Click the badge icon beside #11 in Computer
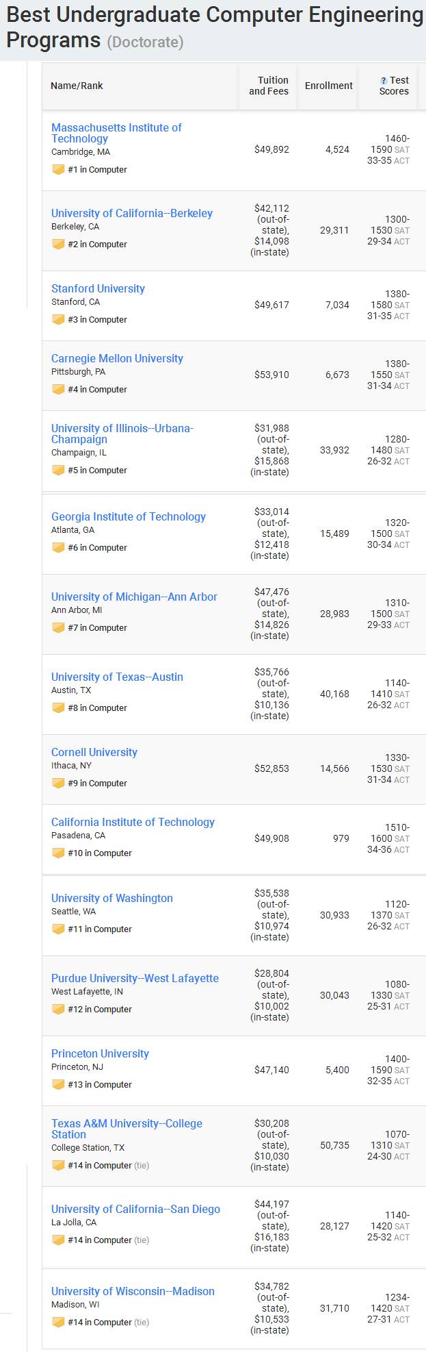Image resolution: width=426 pixels, height=1352 pixels. pos(58,929)
